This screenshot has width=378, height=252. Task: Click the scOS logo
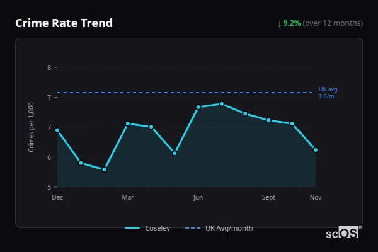click(x=343, y=232)
